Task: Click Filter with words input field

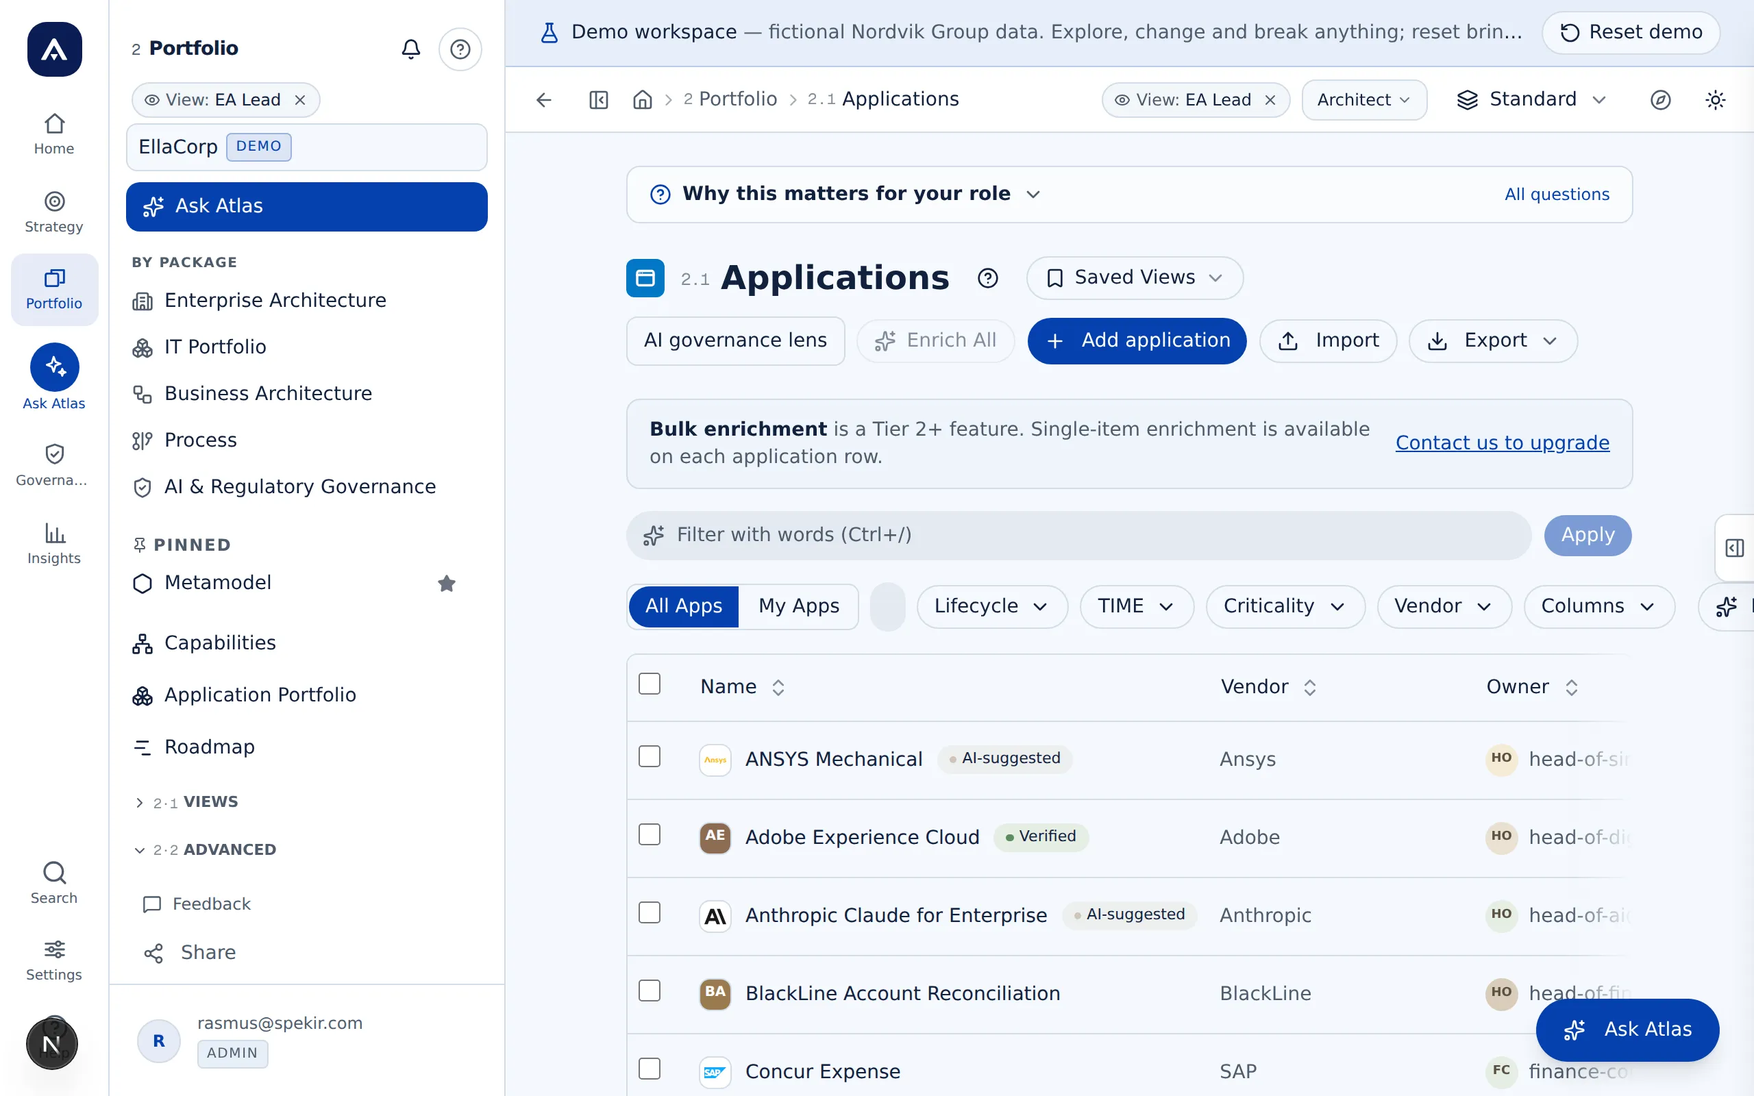Action: 1078,536
